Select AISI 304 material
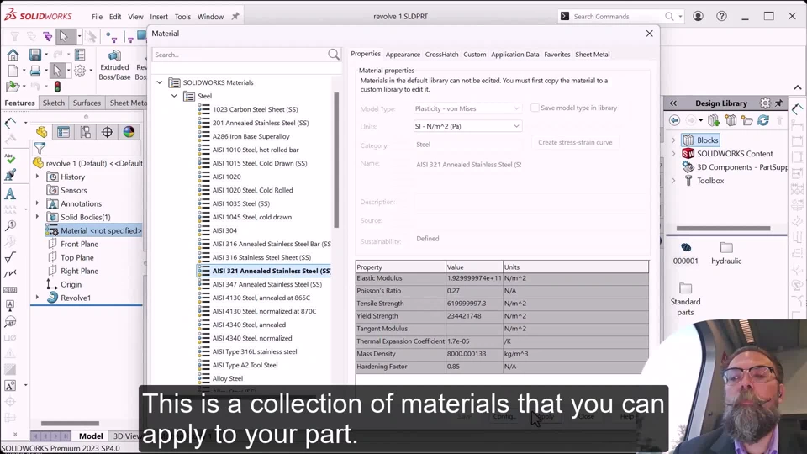Image resolution: width=807 pixels, height=454 pixels. click(x=224, y=230)
